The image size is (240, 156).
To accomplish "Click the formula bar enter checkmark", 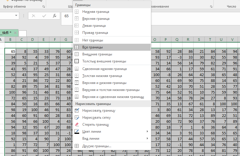I will click(44, 16).
